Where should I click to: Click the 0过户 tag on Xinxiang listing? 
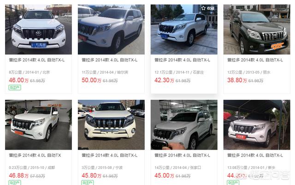(x=233, y=183)
